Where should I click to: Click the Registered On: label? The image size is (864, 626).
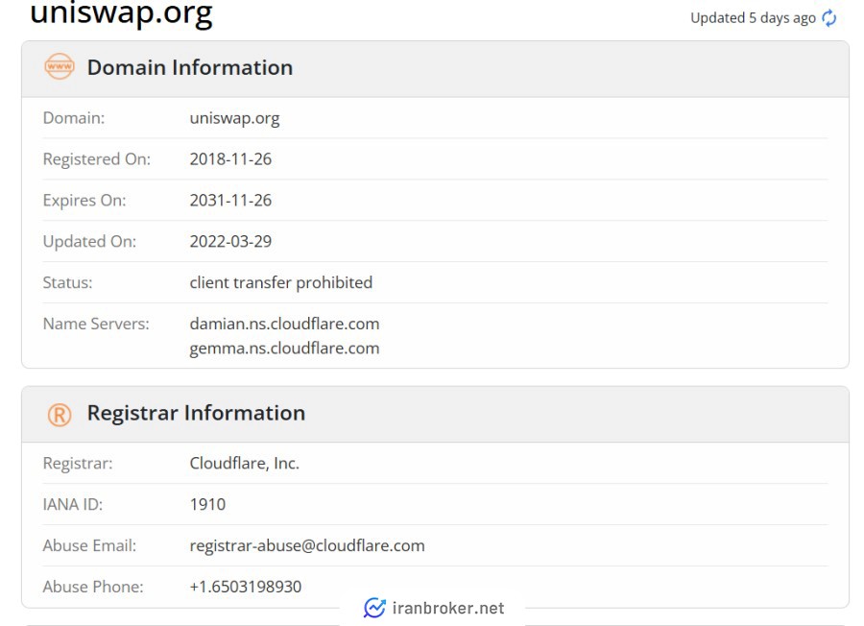96,159
